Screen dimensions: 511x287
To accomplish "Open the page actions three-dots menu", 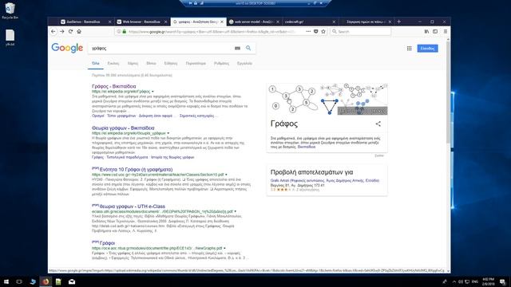I will [x=308, y=32].
